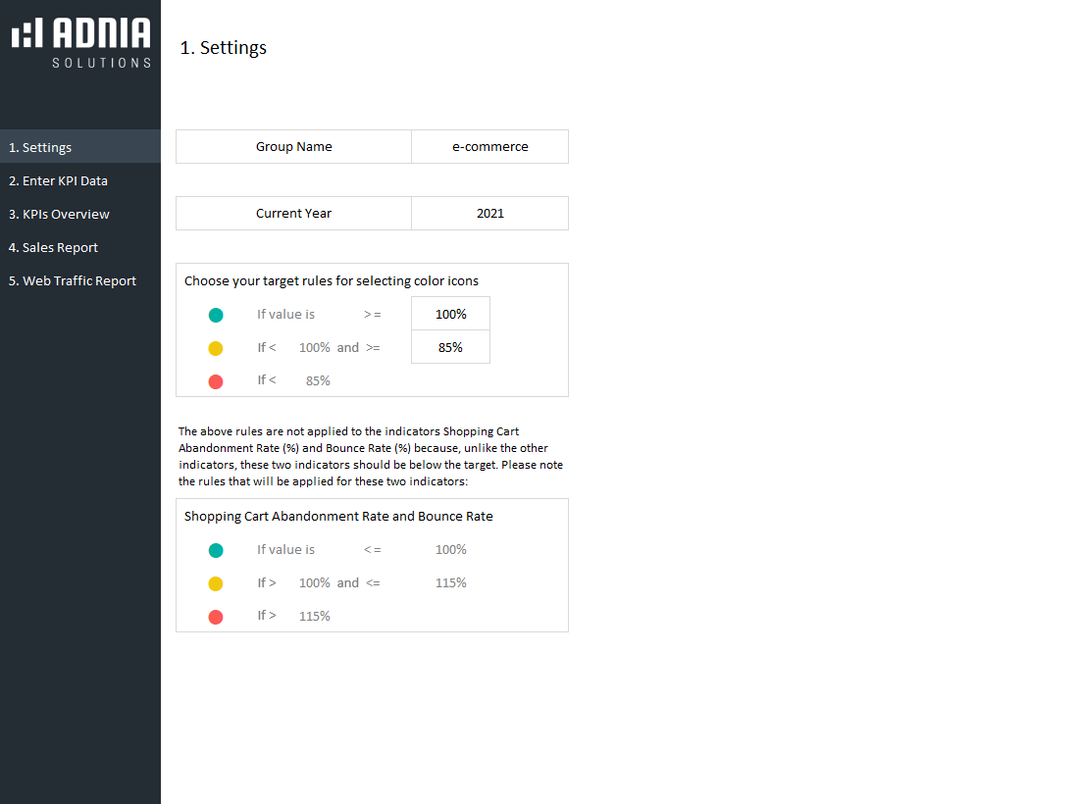The width and height of the screenshot is (1078, 804).
Task: Click red icon in target rules
Action: (x=216, y=381)
